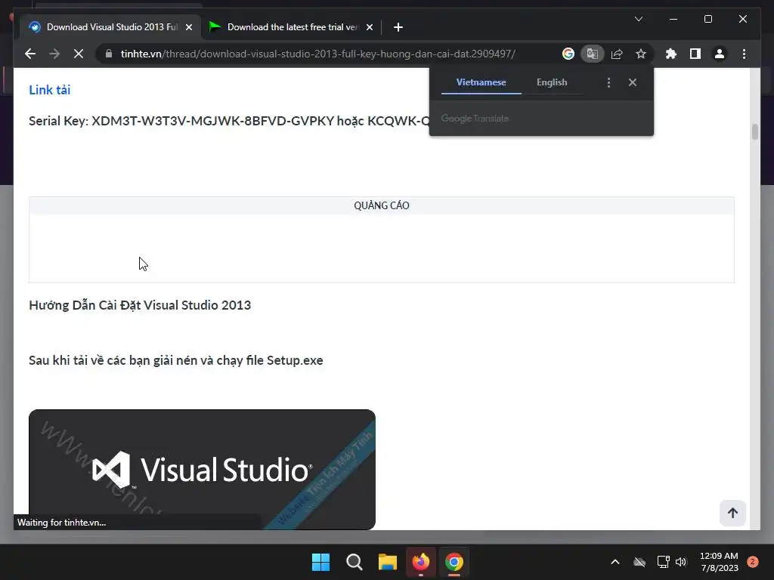Screen dimensions: 774x580
Task: Switch to Firefox in the taskbar
Action: click(420, 562)
